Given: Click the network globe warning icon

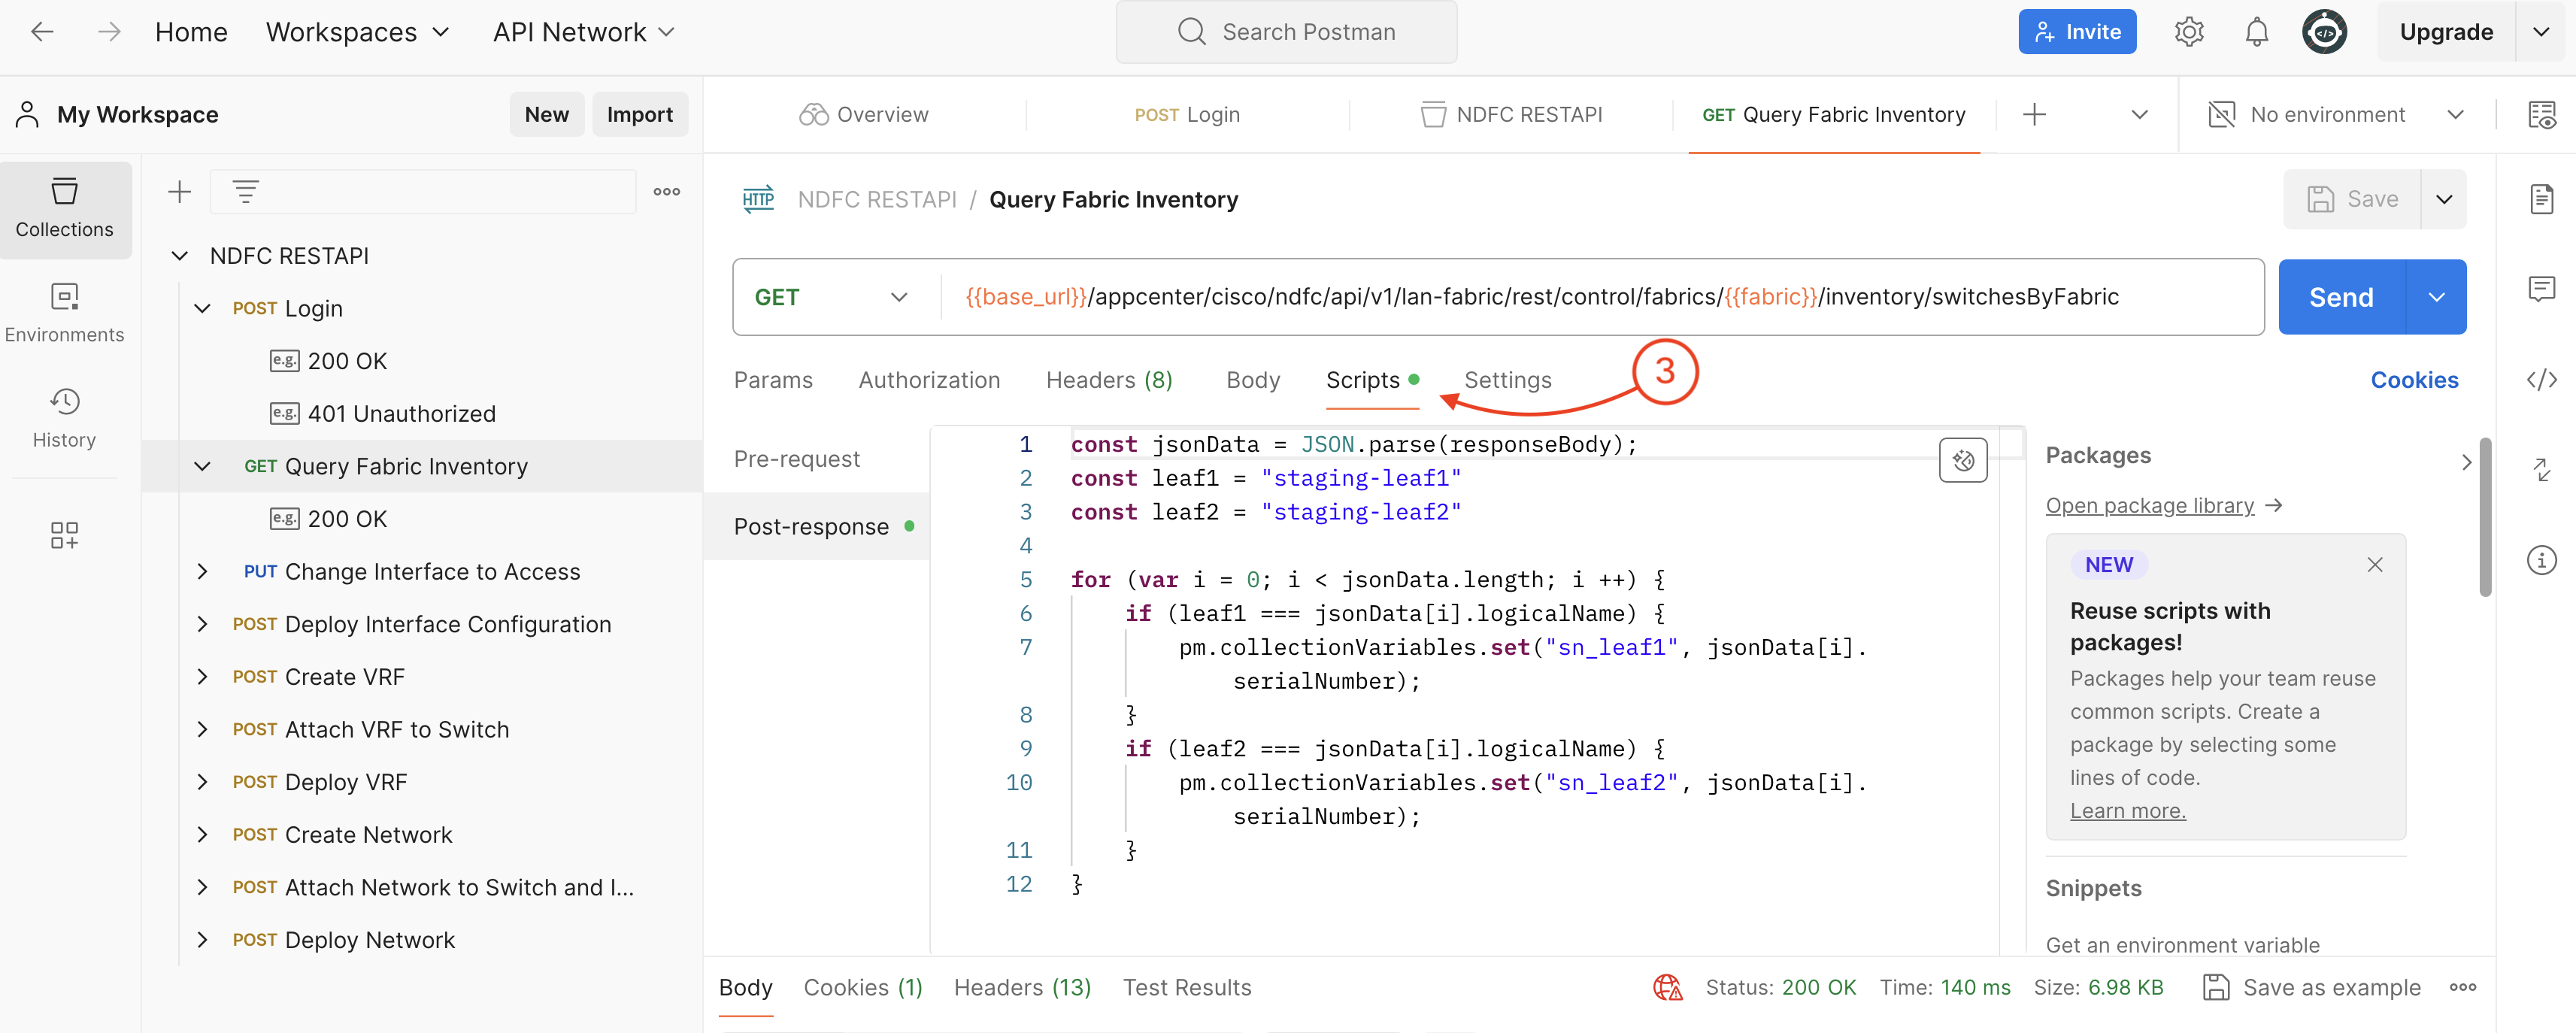Looking at the screenshot, I should coord(1667,987).
